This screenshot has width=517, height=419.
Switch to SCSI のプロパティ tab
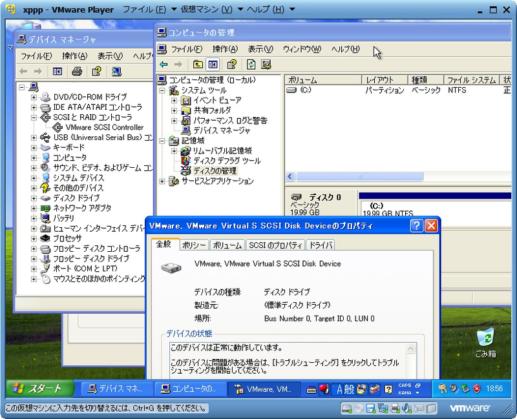pyautogui.click(x=275, y=245)
